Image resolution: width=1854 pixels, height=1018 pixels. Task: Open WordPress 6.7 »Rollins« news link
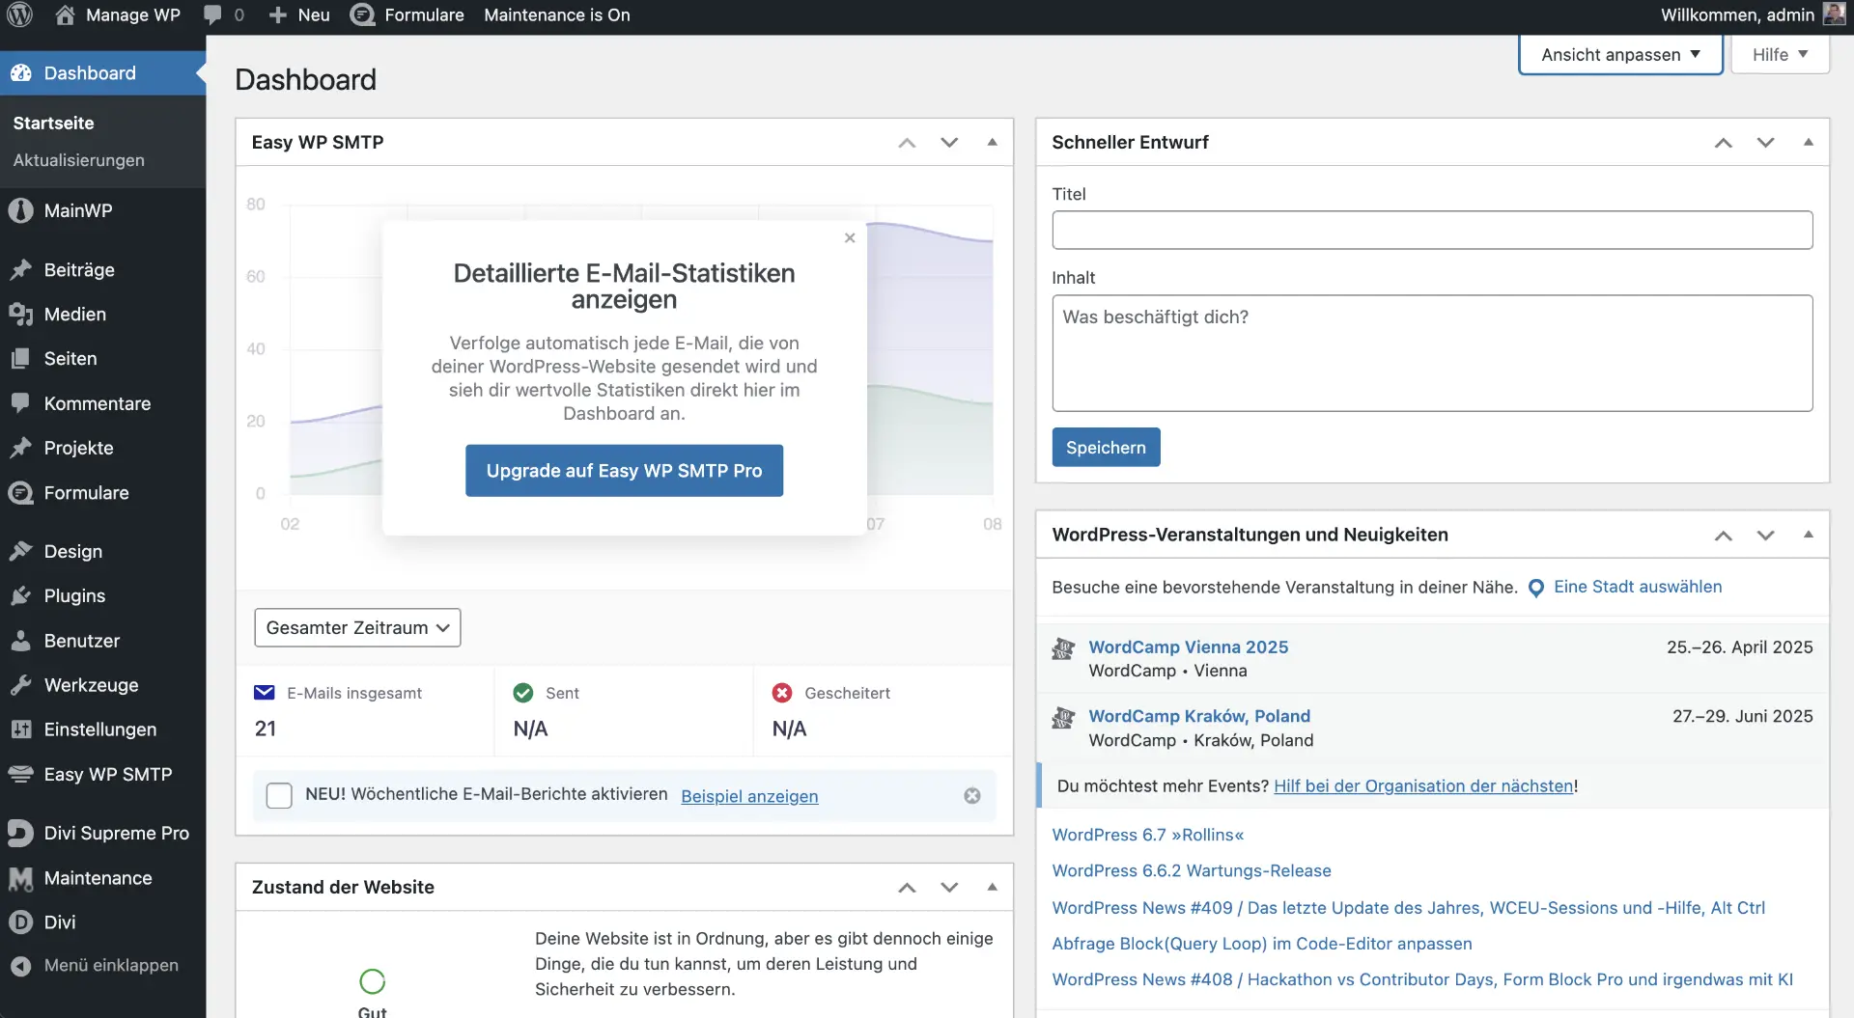pyautogui.click(x=1147, y=835)
